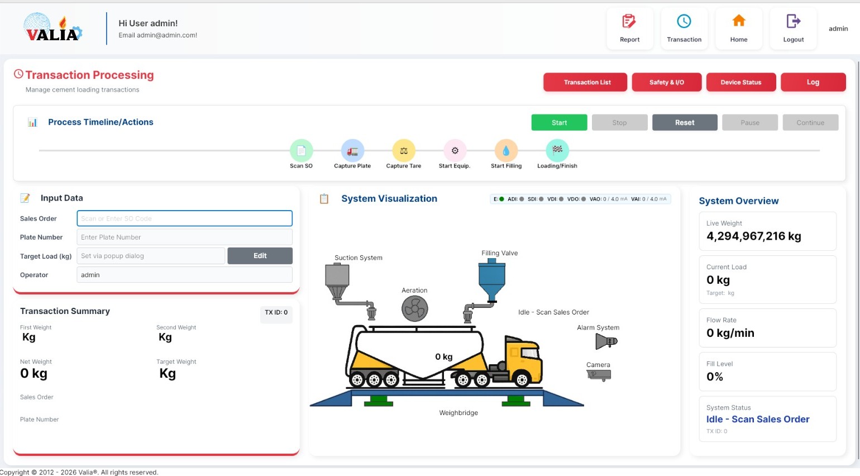Focus the Sales Order input field
Viewport: 860px width, 476px height.
point(184,218)
